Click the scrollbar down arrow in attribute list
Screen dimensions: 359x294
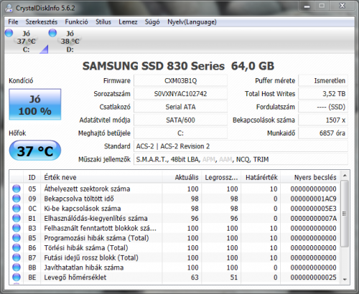click(x=345, y=279)
